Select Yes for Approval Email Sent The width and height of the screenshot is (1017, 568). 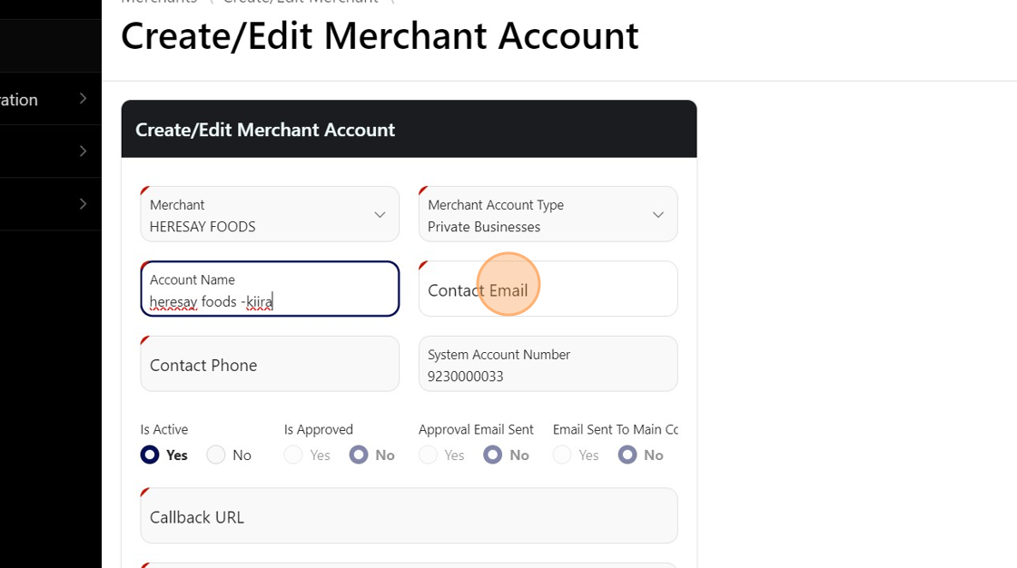coord(428,455)
